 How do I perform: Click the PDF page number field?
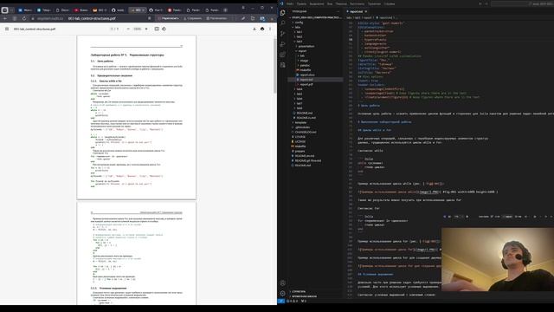(x=113, y=29)
